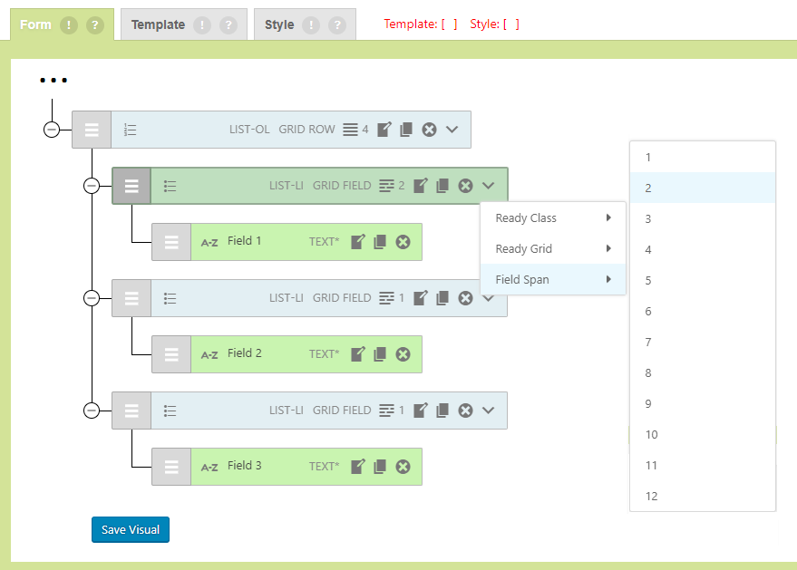
Task: Click the edit icon on Field 1 row
Action: [358, 242]
